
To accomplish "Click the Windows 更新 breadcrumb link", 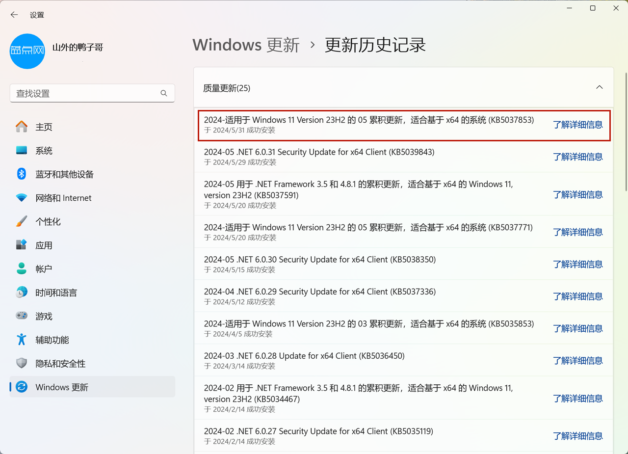I will tap(246, 45).
